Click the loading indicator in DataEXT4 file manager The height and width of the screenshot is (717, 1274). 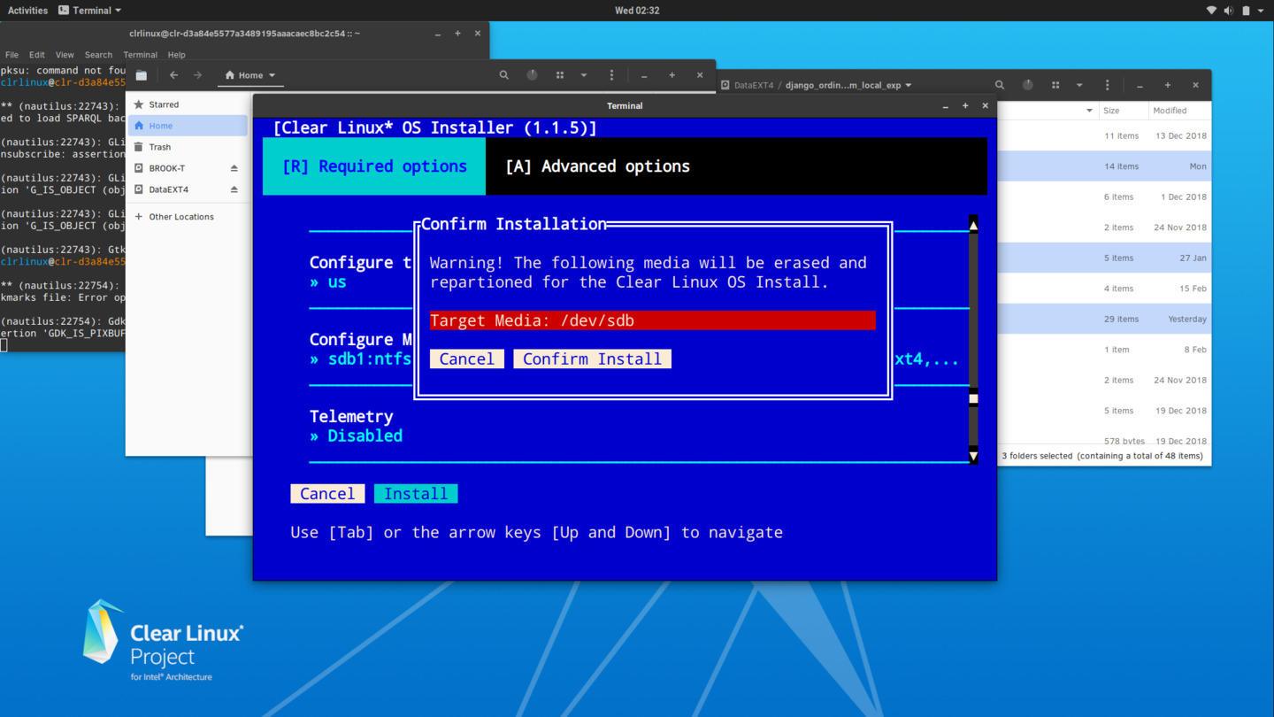coord(1027,85)
